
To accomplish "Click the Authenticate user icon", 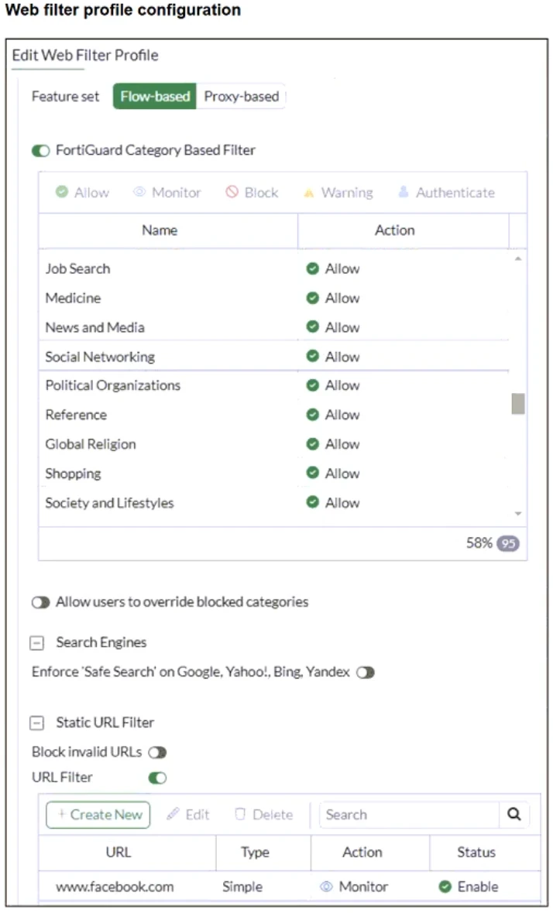I will [404, 193].
